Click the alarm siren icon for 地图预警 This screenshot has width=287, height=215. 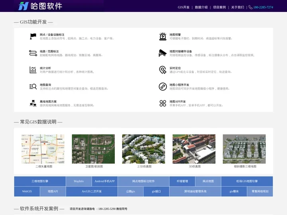(x=163, y=36)
